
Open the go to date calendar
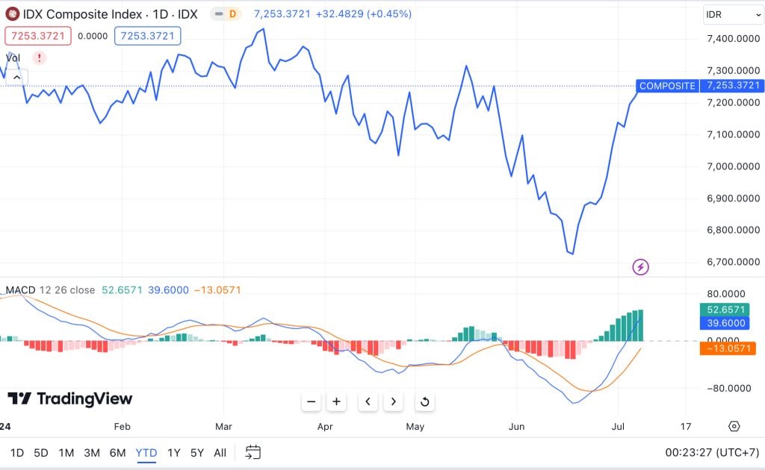[x=253, y=452]
